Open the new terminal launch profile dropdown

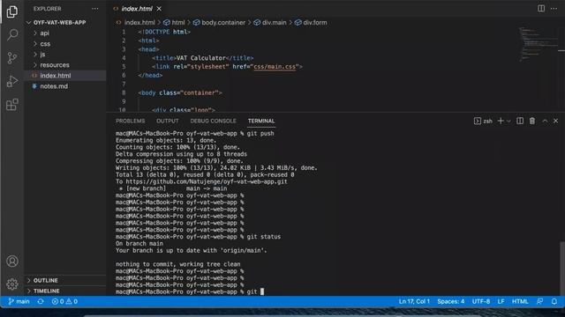pyautogui.click(x=508, y=122)
